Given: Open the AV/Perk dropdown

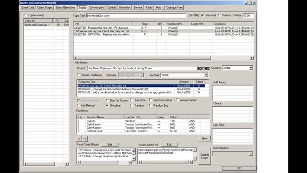Looking at the screenshot, I should (x=206, y=75).
